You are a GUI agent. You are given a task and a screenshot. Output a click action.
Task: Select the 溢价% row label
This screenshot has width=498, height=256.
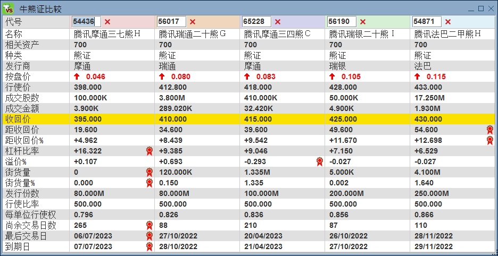[x=16, y=161]
